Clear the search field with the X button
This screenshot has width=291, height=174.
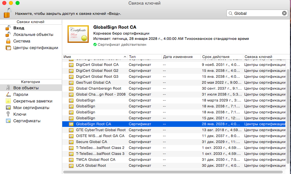point(284,13)
